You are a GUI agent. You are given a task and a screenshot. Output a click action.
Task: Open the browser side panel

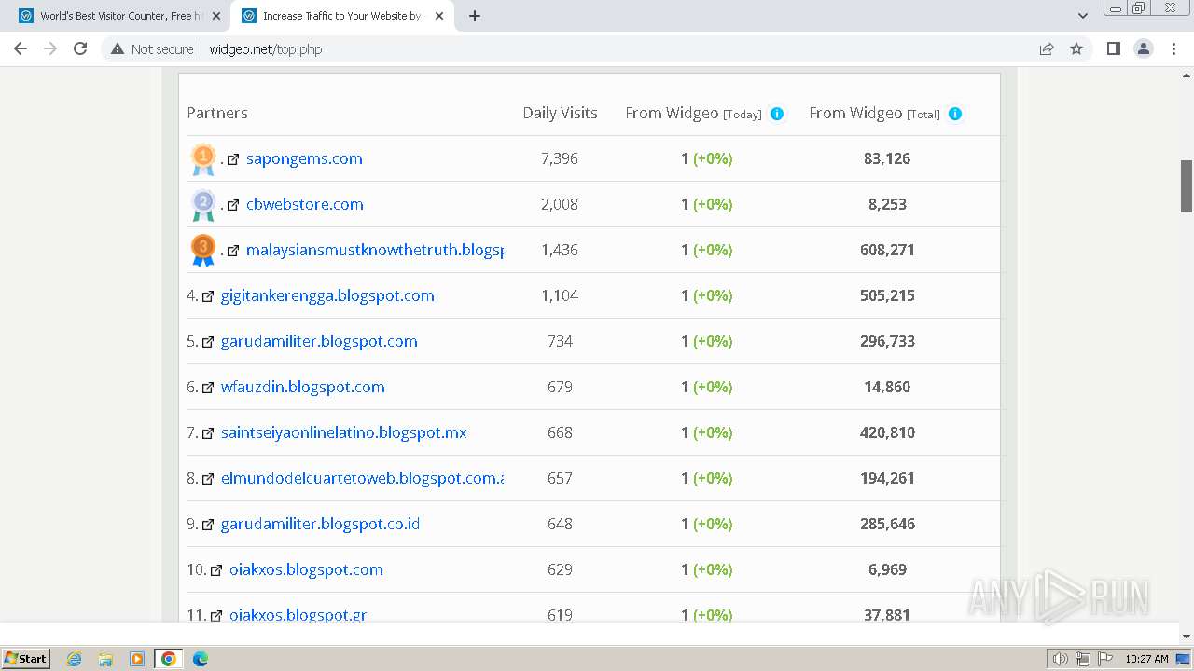tap(1113, 48)
